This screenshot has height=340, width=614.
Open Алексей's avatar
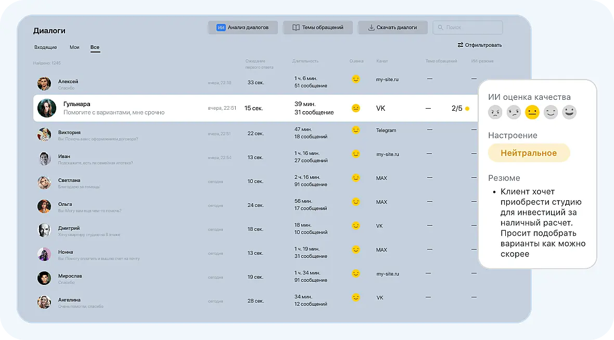(44, 84)
